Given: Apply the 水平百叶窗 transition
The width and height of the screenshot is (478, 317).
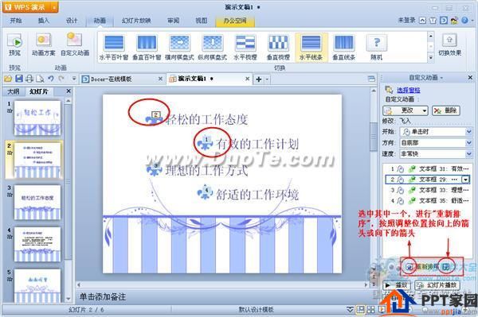Looking at the screenshot, I should point(114,47).
